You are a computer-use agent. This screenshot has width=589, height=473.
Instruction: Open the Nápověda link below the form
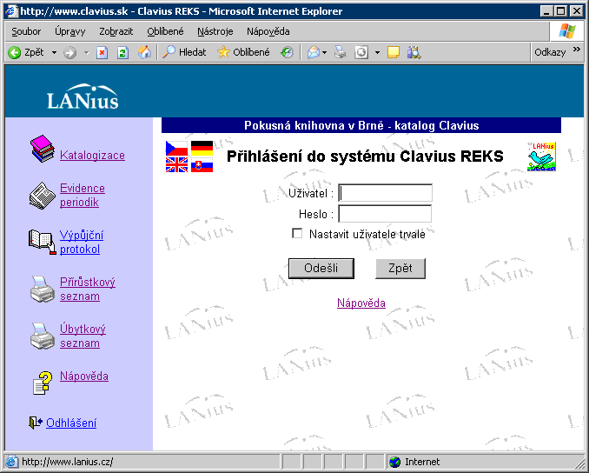tap(361, 303)
